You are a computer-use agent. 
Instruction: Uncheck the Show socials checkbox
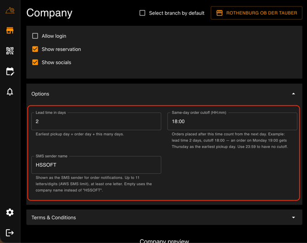pos(35,62)
